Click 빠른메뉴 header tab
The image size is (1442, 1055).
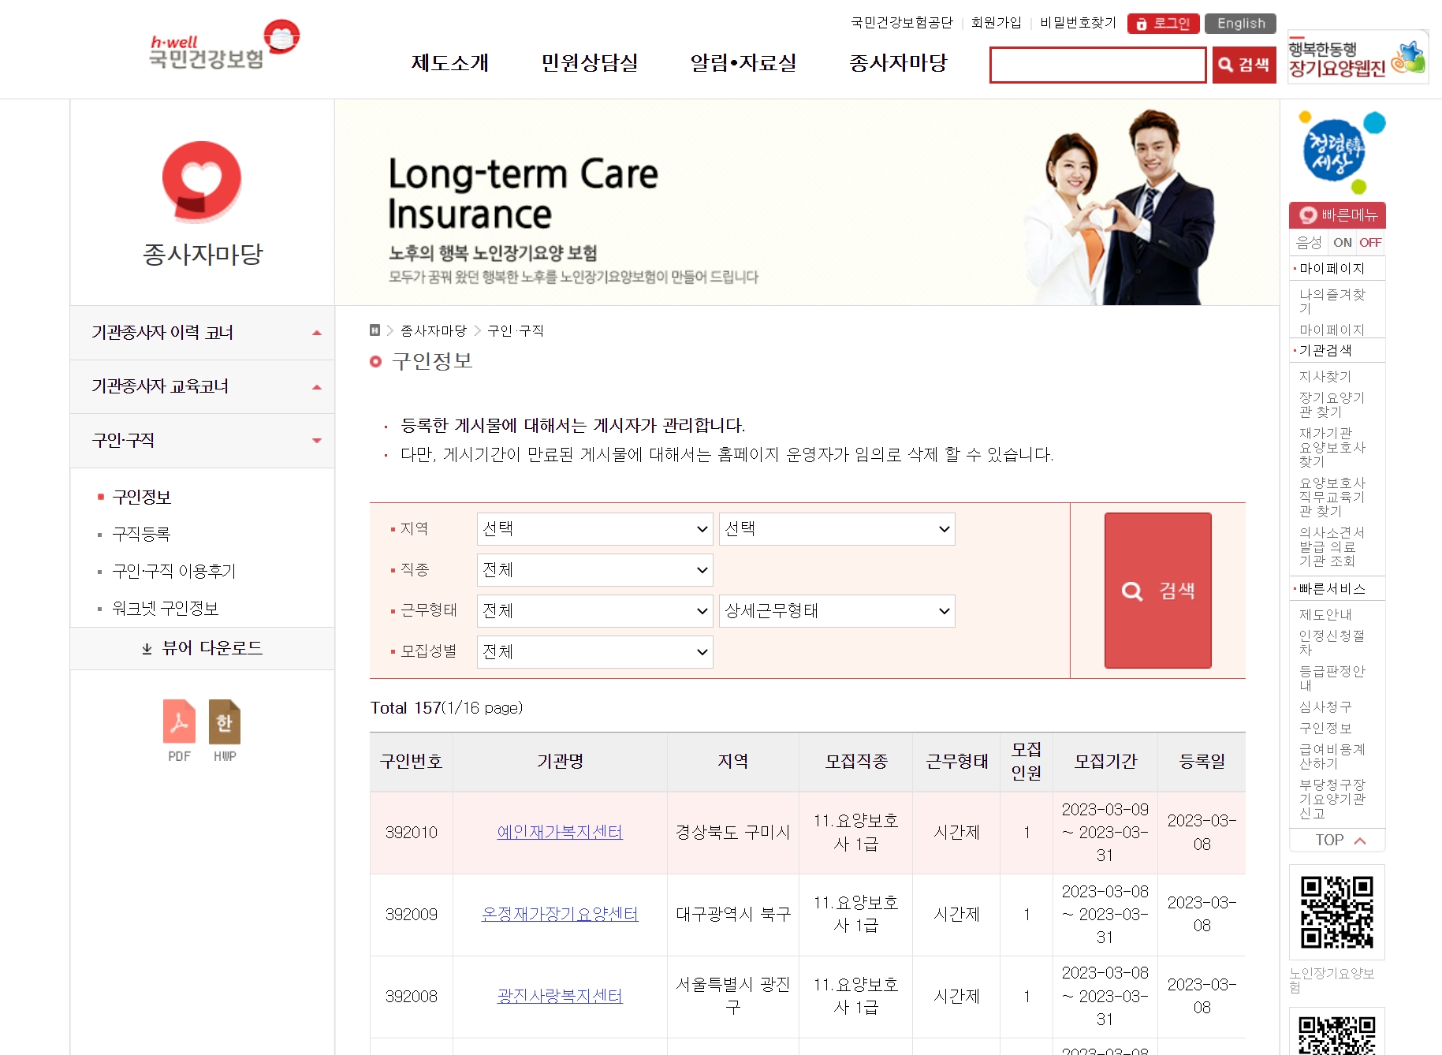point(1337,215)
